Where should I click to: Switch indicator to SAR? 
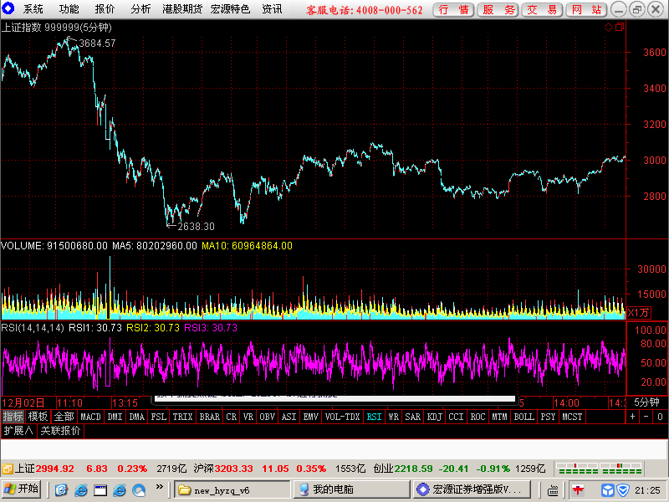412,417
